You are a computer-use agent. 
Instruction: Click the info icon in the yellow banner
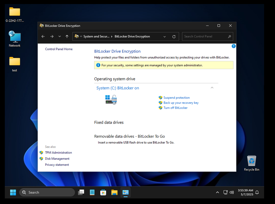tap(98, 65)
